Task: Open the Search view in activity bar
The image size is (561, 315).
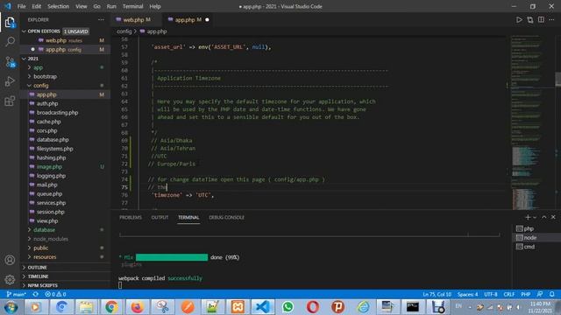Action: (x=10, y=42)
